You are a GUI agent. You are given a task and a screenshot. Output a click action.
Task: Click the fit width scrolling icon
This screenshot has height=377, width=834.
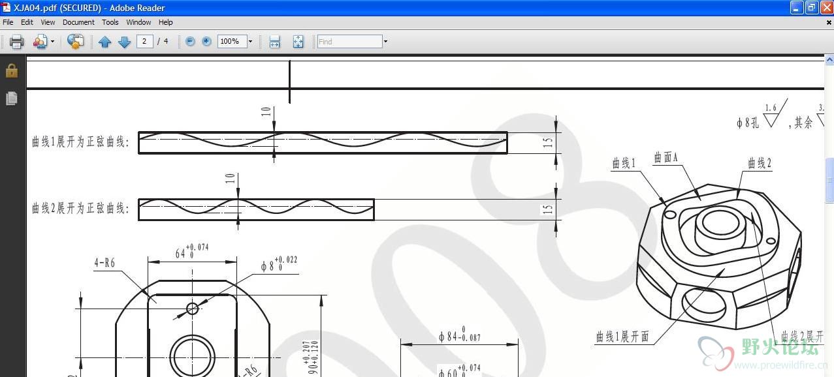(x=275, y=42)
